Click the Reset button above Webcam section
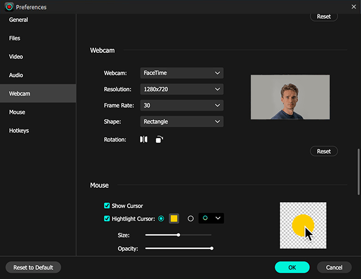The width and height of the screenshot is (361, 279). coord(324,17)
